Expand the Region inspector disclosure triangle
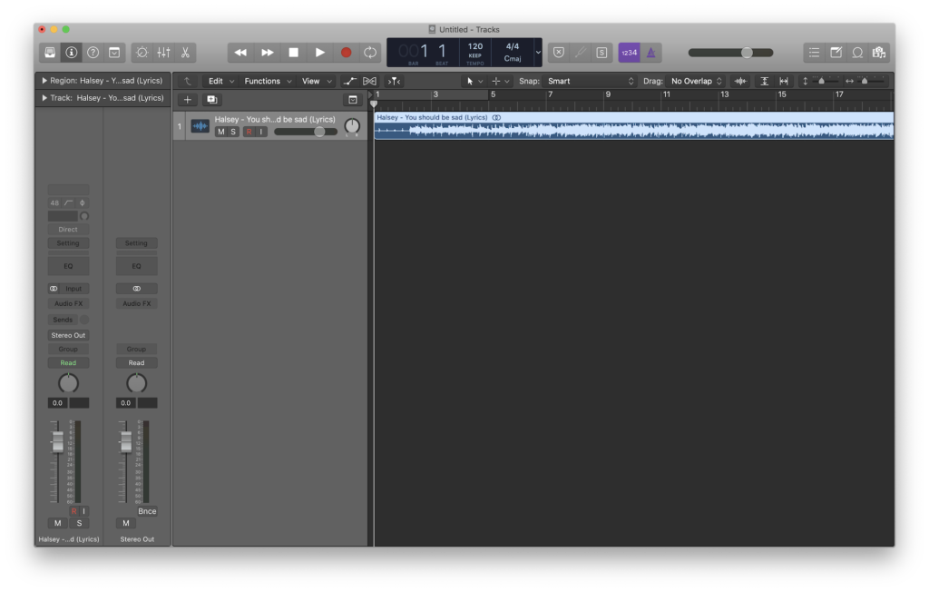This screenshot has height=592, width=929. tap(44, 81)
